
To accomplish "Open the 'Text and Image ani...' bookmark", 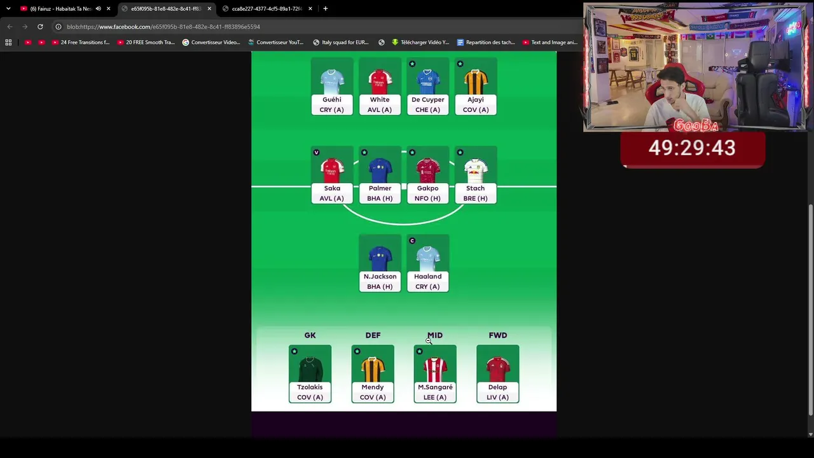I will (550, 43).
